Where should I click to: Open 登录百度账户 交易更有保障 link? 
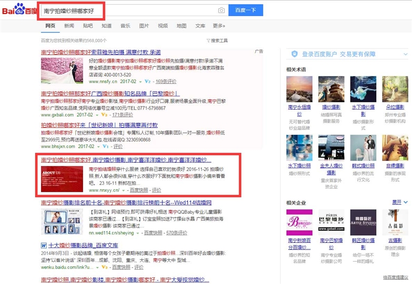338,54
